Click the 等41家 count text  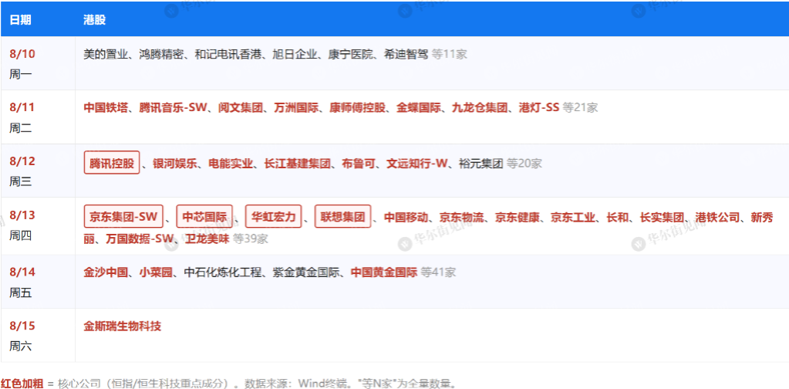[438, 272]
